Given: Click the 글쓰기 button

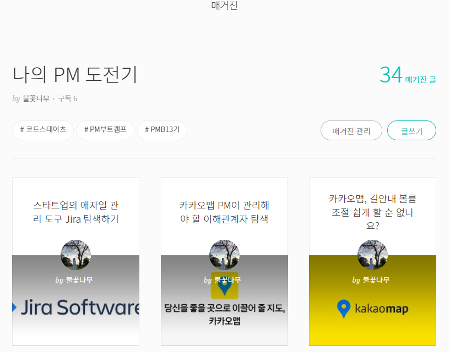Looking at the screenshot, I should (x=411, y=130).
